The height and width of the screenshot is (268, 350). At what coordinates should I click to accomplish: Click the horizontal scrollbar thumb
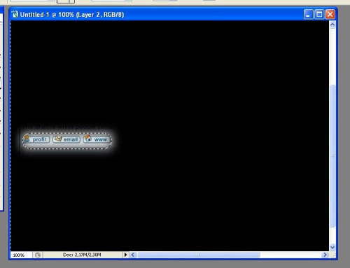click(x=199, y=255)
